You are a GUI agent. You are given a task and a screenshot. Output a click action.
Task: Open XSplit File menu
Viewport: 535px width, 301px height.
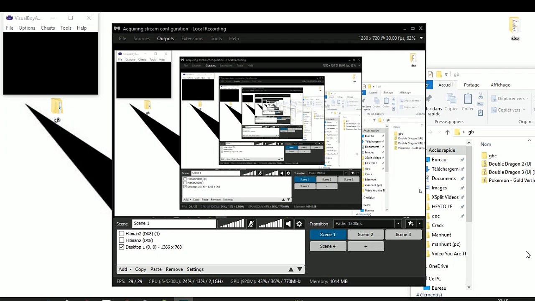pyautogui.click(x=122, y=38)
